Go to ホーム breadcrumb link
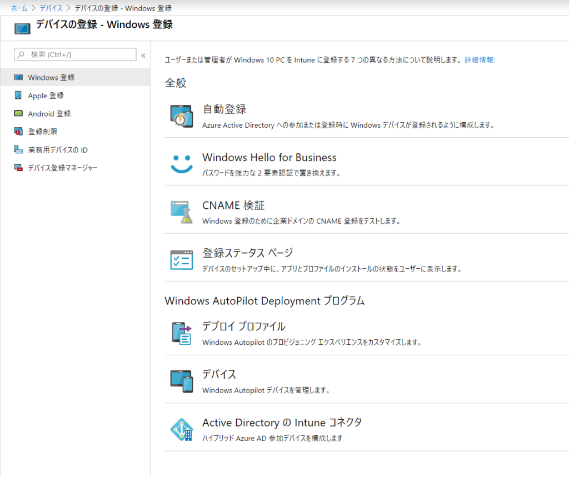 19,8
